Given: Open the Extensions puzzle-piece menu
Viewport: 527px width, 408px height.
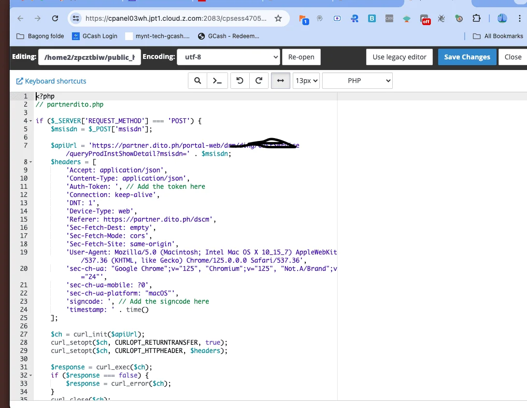Looking at the screenshot, I should [x=476, y=18].
